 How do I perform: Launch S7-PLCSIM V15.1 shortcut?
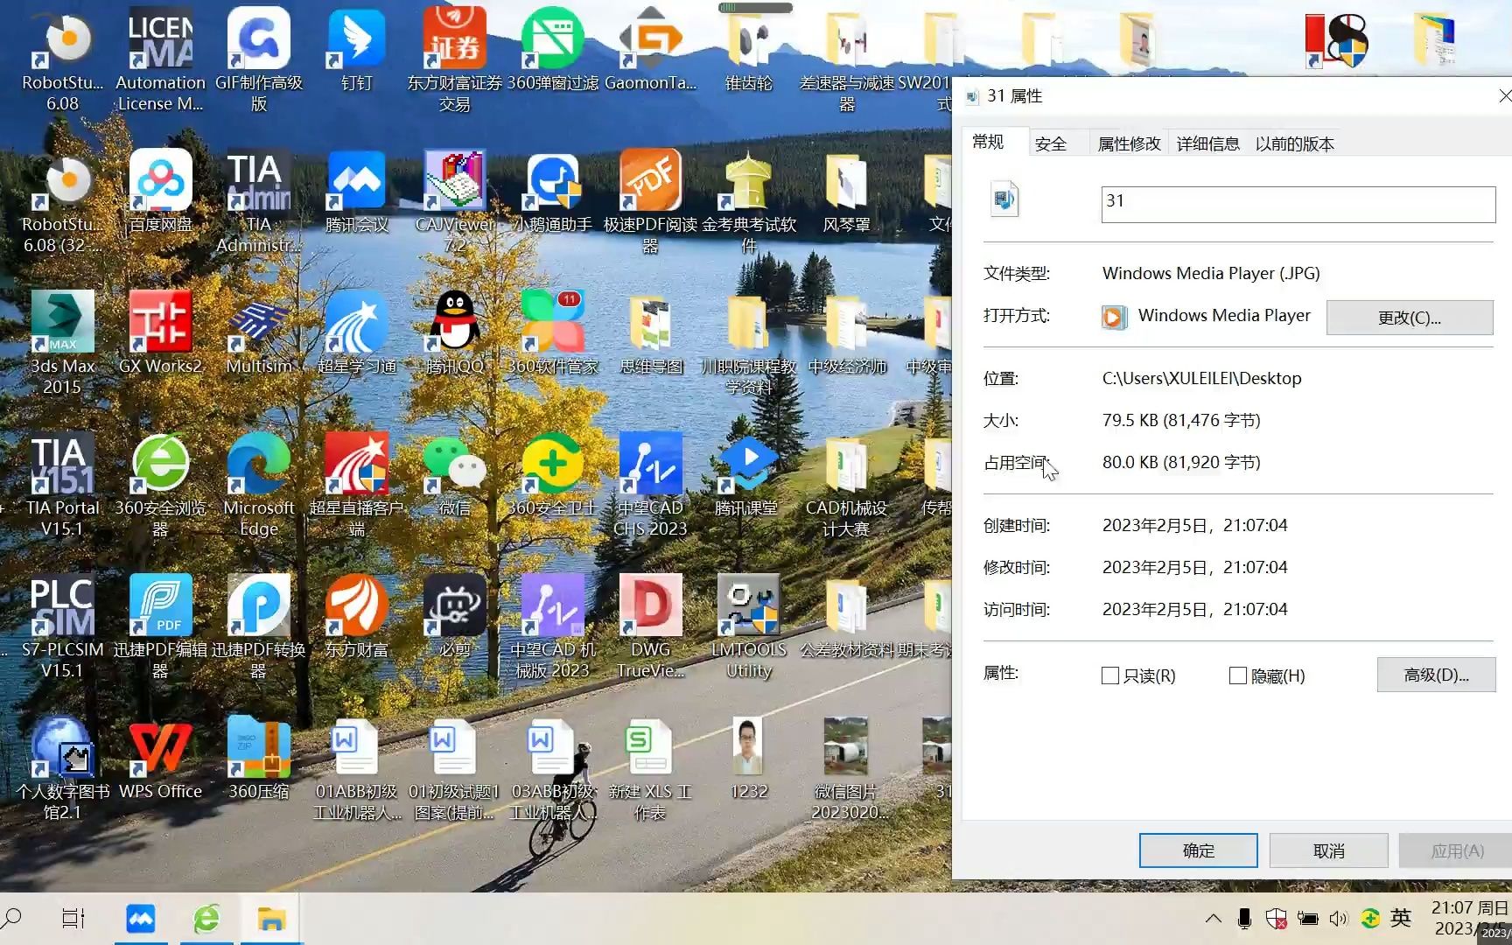(x=62, y=626)
